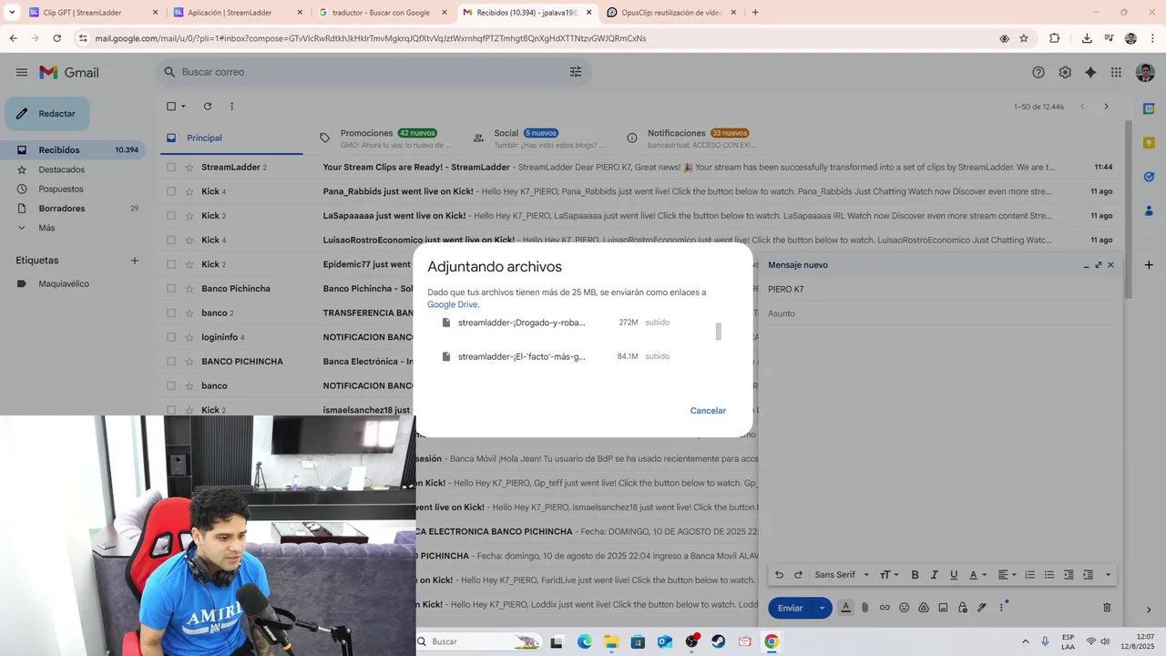Expand more formatting options arrow

pos(1108,575)
